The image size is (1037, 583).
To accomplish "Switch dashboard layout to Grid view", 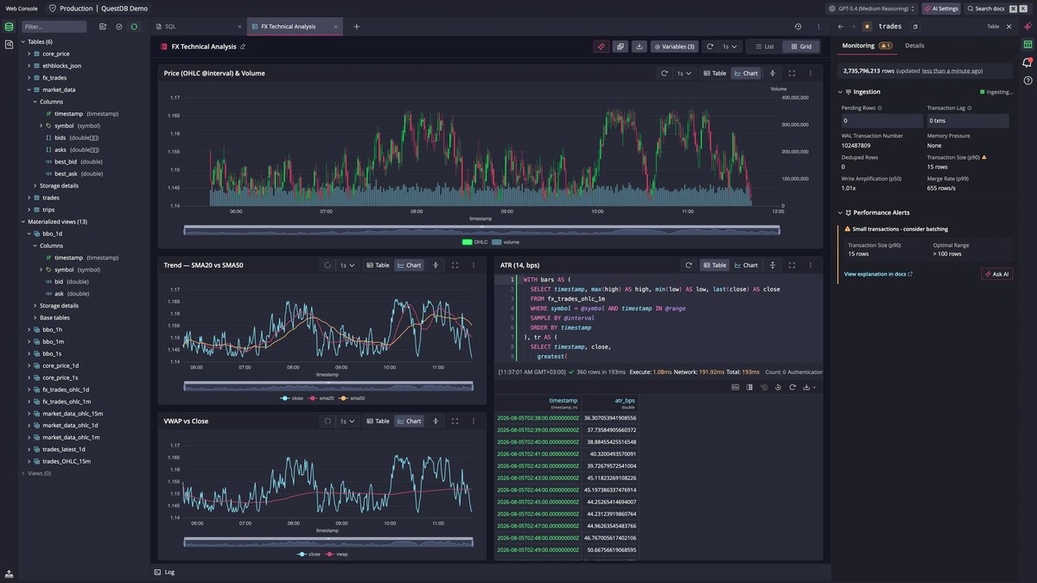I will click(801, 47).
